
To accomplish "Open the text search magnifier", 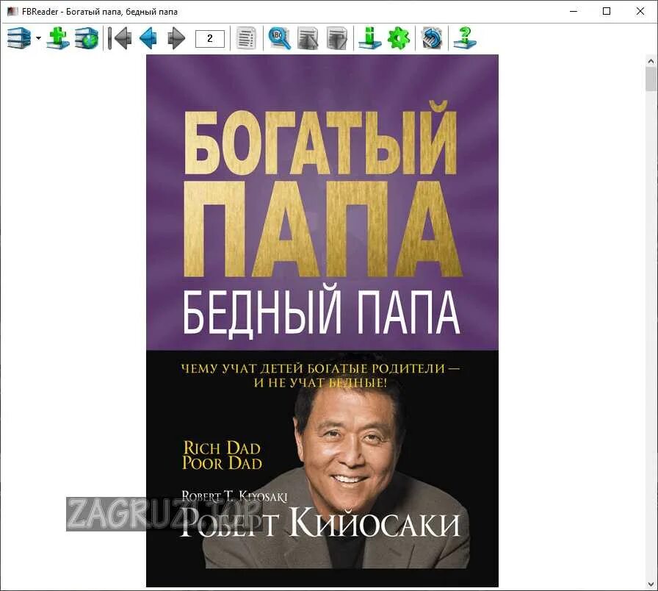I will tap(280, 38).
